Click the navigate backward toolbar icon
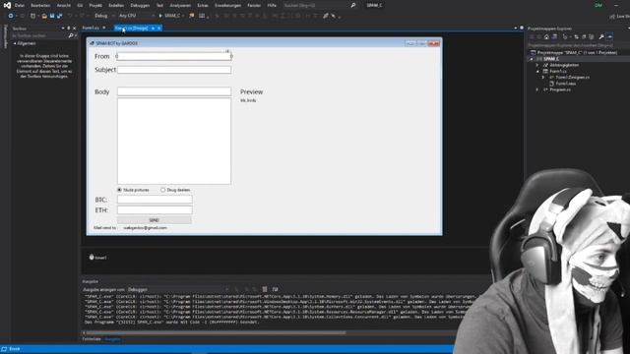This screenshot has width=630, height=354. (11, 16)
